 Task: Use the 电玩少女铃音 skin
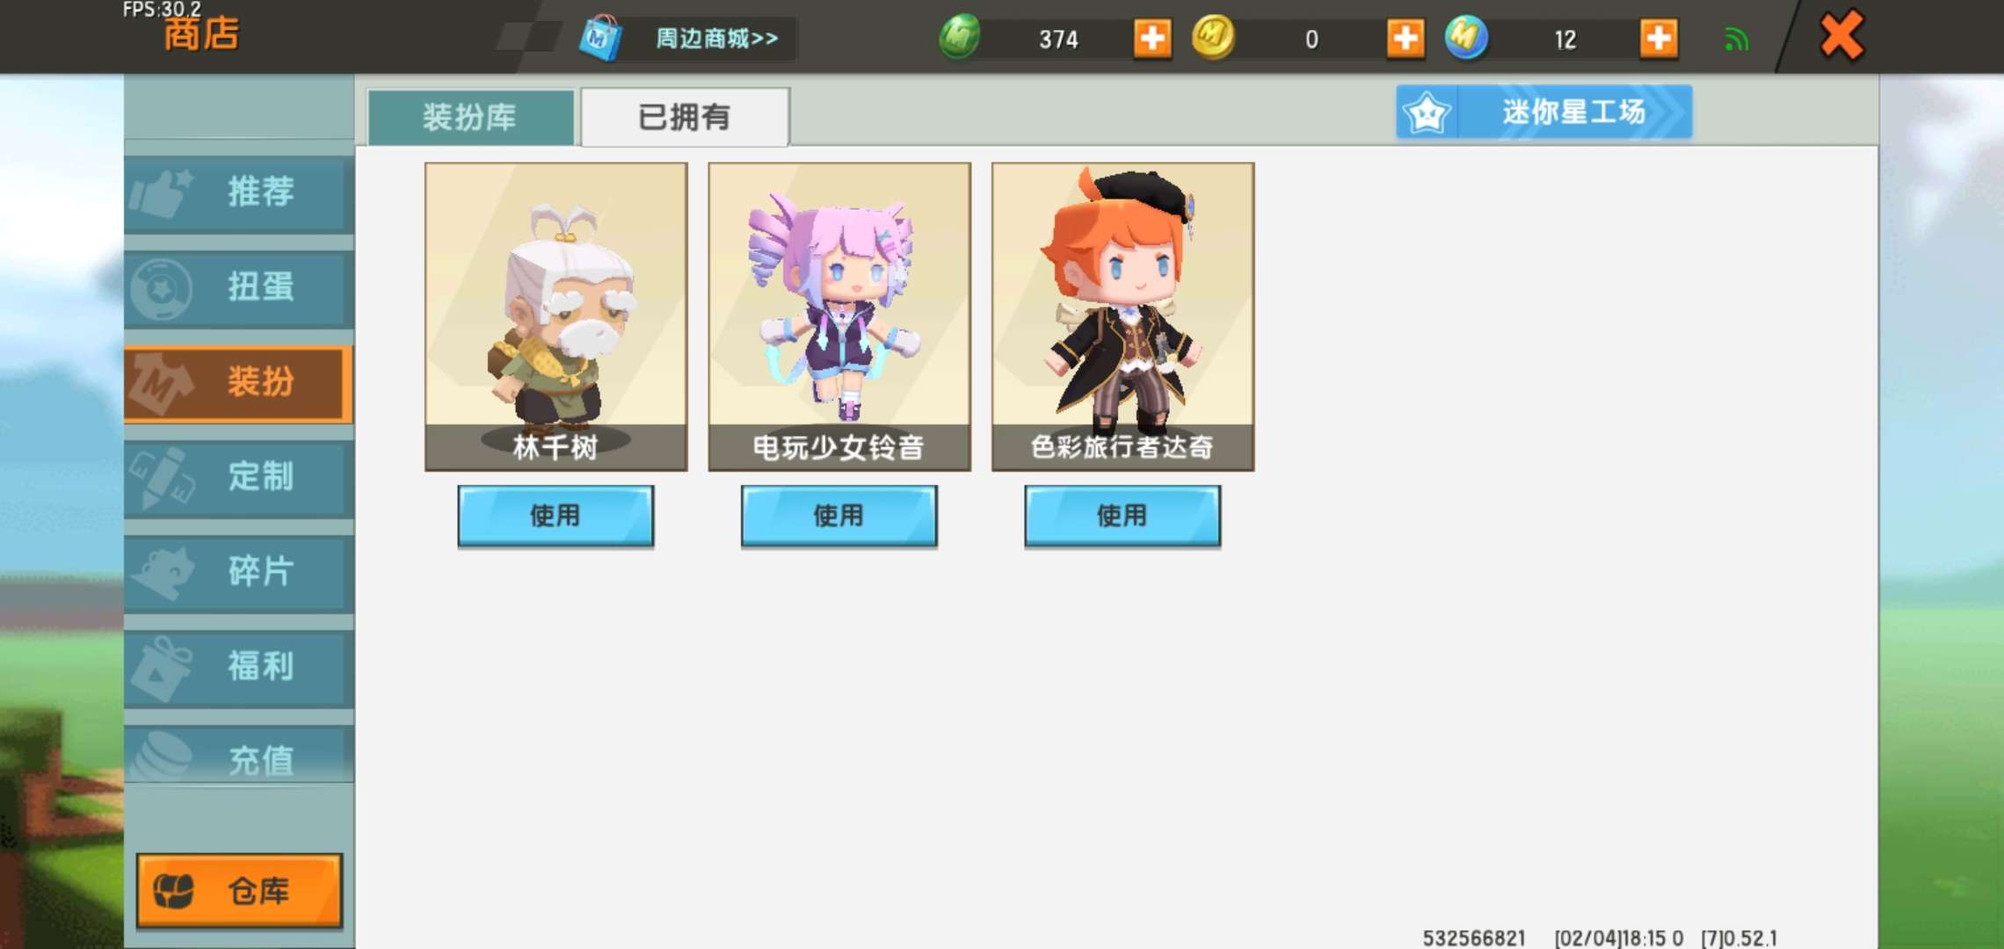click(x=839, y=516)
